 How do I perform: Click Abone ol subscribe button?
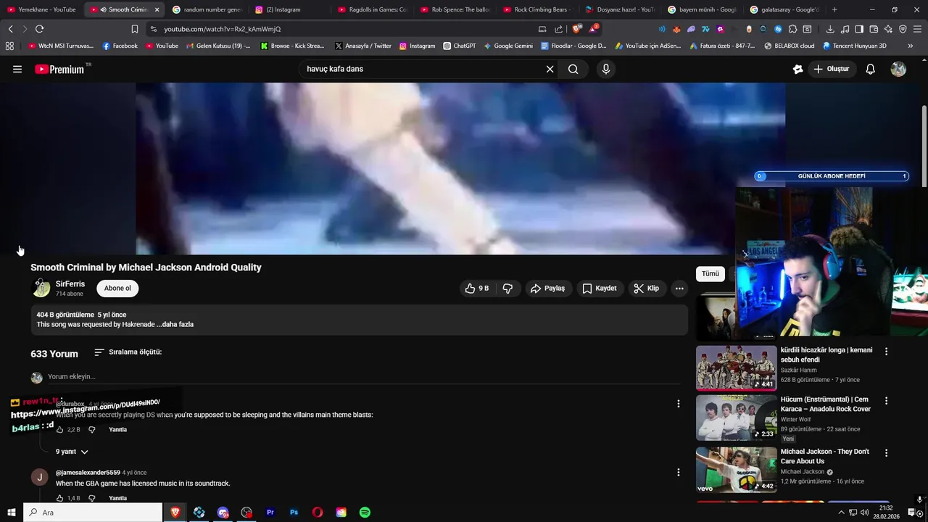click(117, 288)
